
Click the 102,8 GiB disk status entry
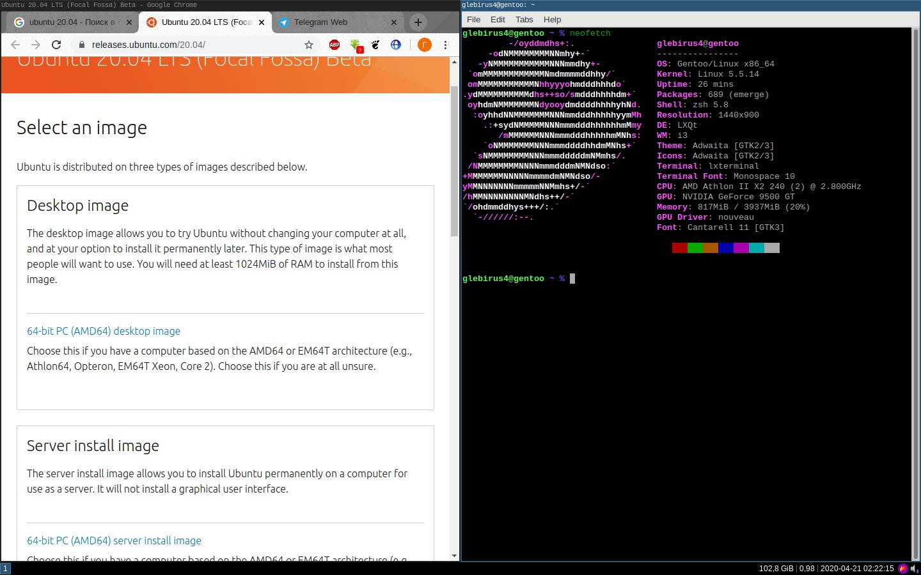(x=776, y=569)
